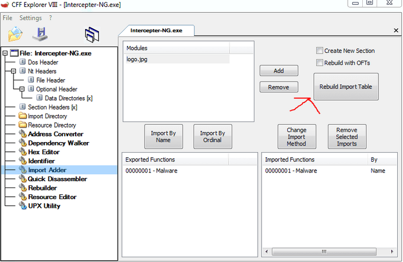Click the Modules column header
Screen dimensions: 403x262
click(x=177, y=48)
